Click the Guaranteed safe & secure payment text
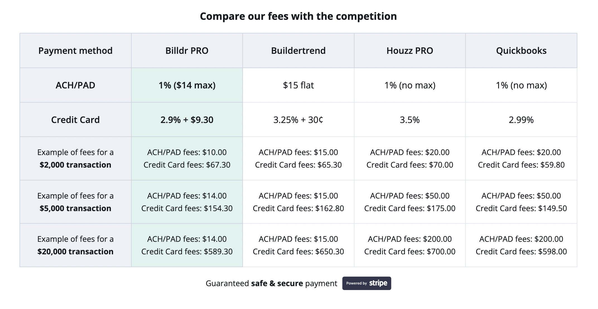The width and height of the screenshot is (598, 309). 271,283
